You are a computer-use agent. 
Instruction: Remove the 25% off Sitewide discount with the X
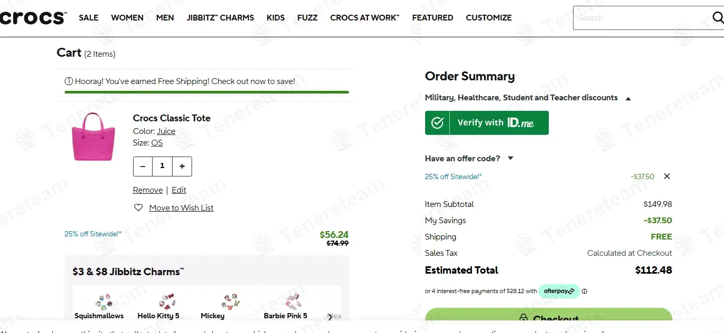tap(667, 176)
